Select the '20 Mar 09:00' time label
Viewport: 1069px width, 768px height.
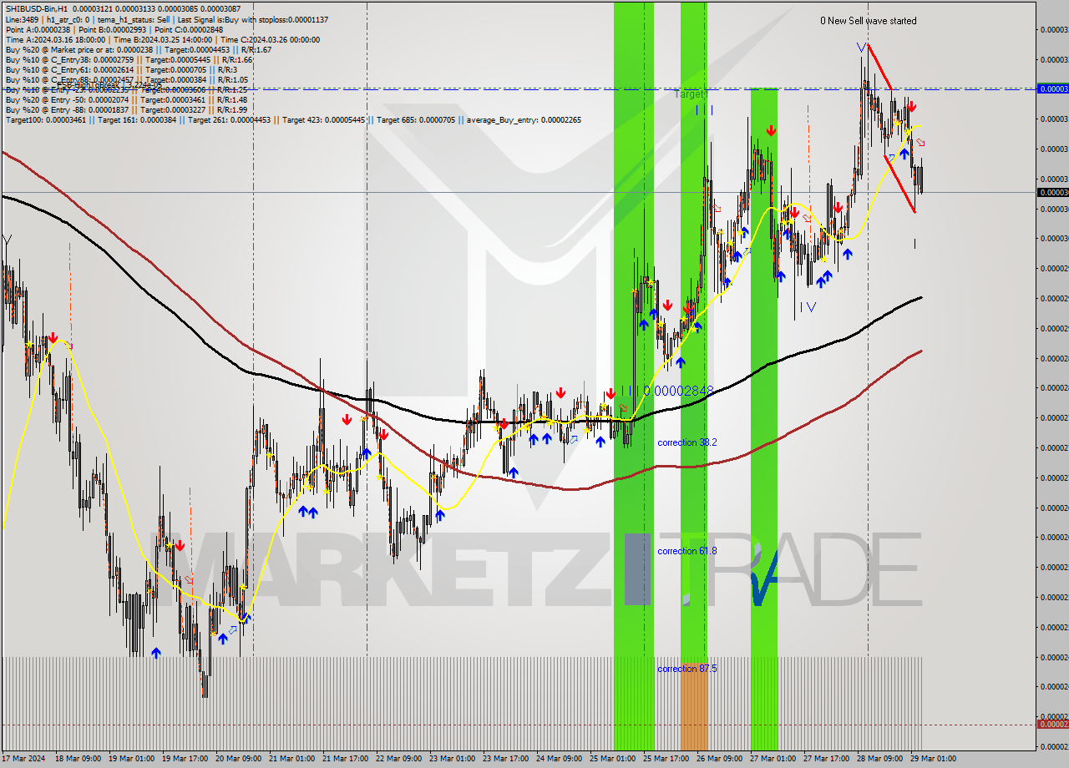pos(238,759)
